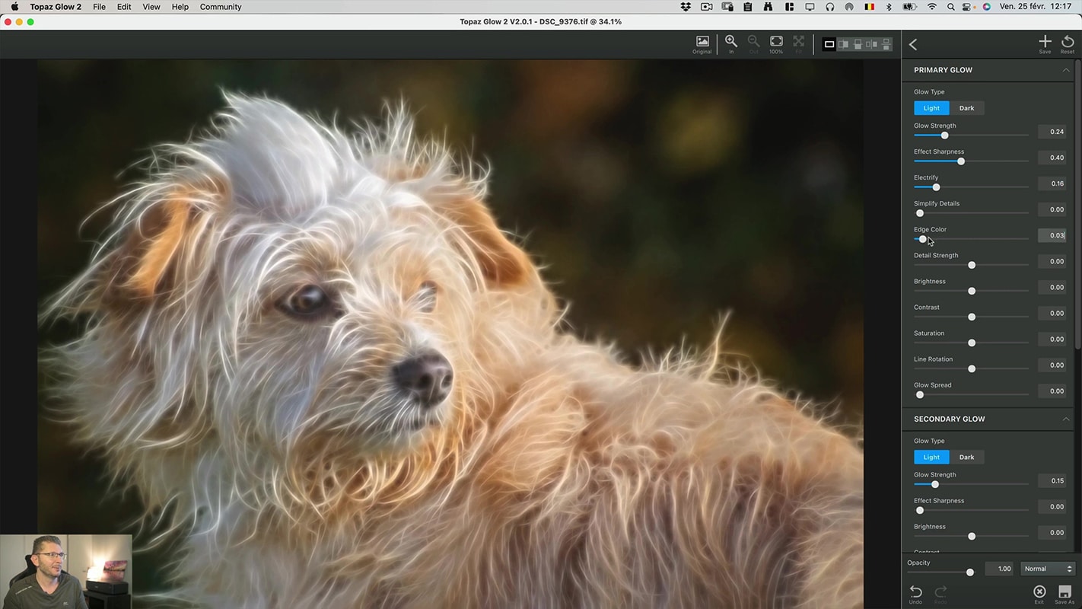Click the Detail Strength slider handle
Image resolution: width=1082 pixels, height=609 pixels.
point(972,265)
